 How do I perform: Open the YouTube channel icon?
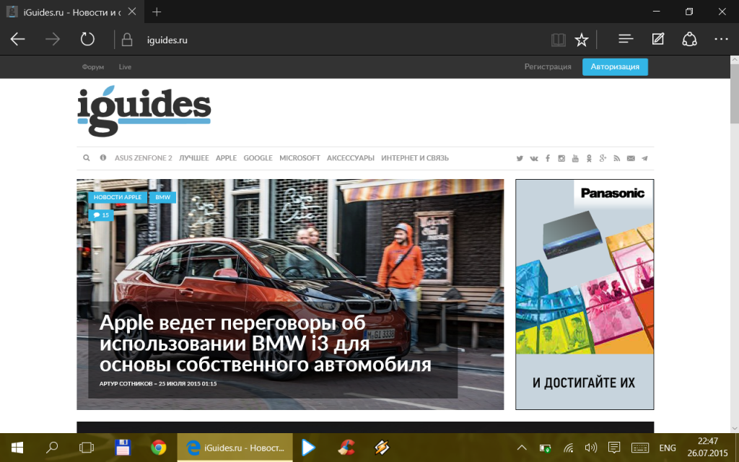[575, 158]
